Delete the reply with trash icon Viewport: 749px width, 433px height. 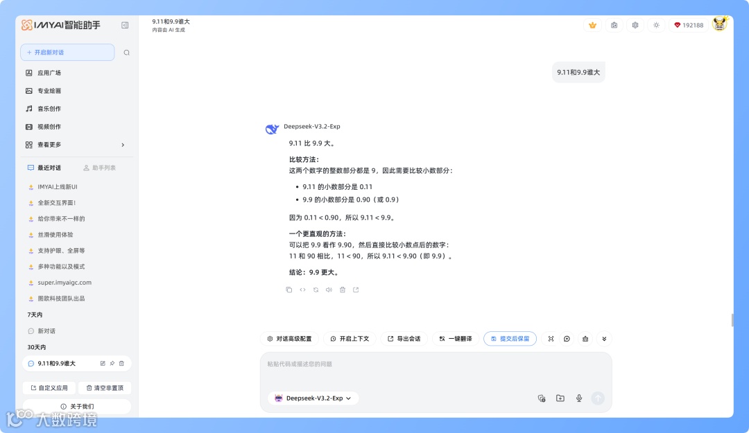(343, 290)
